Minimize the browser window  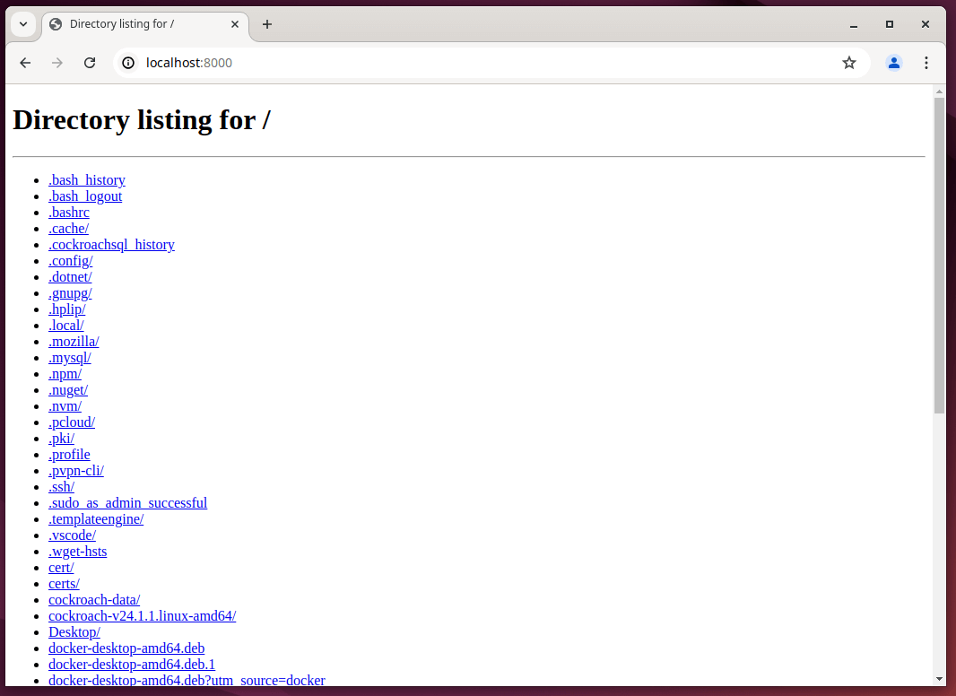coord(854,24)
